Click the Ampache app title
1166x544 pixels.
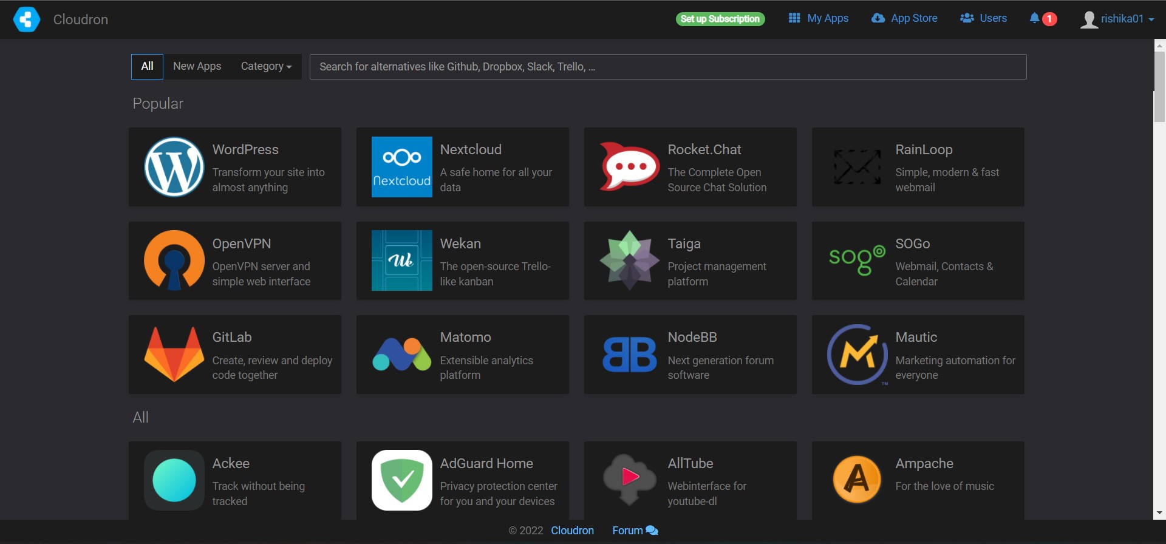924,464
